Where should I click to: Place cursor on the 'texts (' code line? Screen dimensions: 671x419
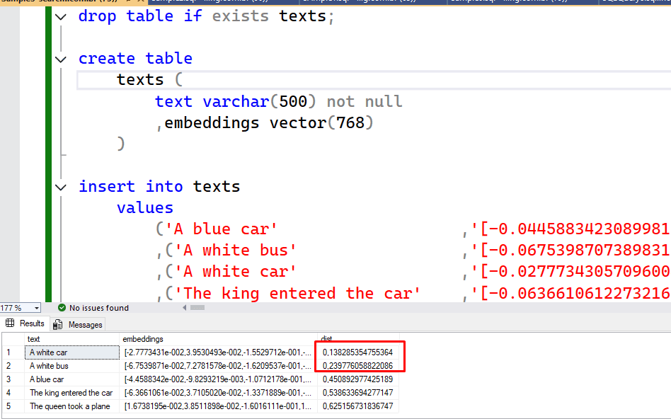(150, 80)
